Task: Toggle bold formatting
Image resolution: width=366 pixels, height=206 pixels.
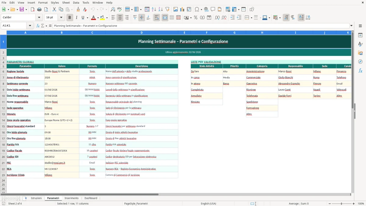Action: pyautogui.click(x=70, y=18)
